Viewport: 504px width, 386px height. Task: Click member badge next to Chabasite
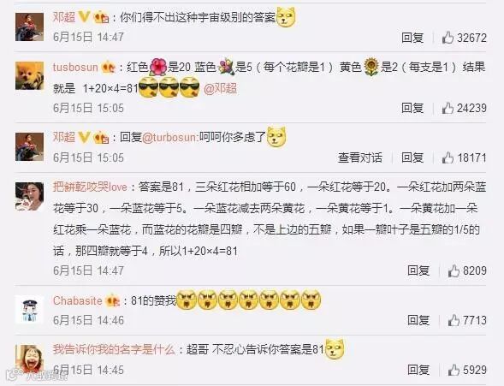[112, 300]
